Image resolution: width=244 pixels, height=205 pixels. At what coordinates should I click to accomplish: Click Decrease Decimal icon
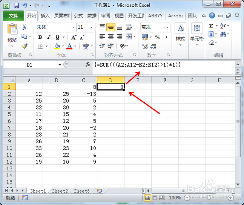pyautogui.click(x=153, y=46)
